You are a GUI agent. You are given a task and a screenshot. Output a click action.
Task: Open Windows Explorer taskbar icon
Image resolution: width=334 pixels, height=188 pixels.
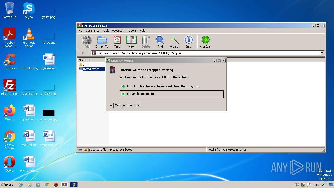[x=29, y=185]
